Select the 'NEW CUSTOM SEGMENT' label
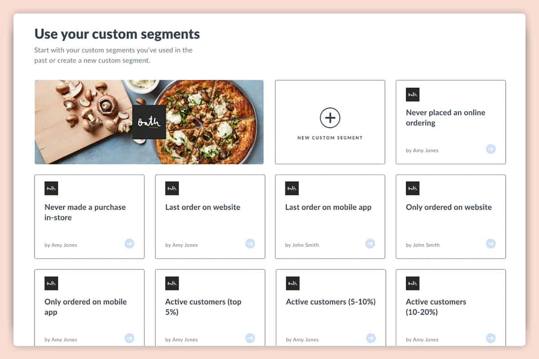The width and height of the screenshot is (539, 359). click(x=330, y=138)
